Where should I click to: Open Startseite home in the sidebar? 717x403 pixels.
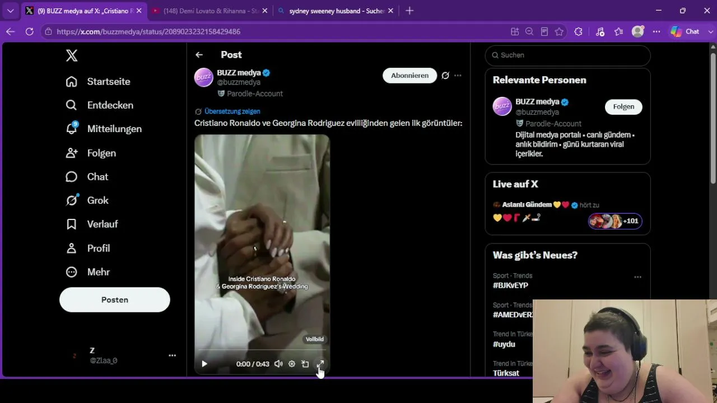98,82
